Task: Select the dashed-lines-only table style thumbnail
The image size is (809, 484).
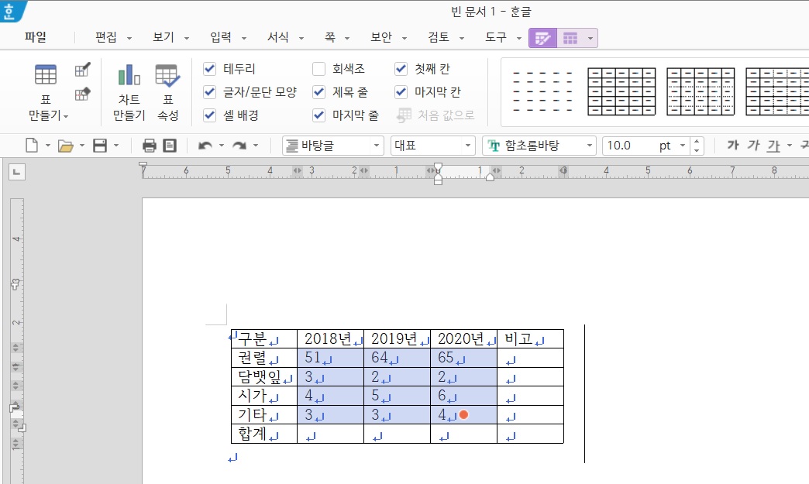Action: point(542,92)
